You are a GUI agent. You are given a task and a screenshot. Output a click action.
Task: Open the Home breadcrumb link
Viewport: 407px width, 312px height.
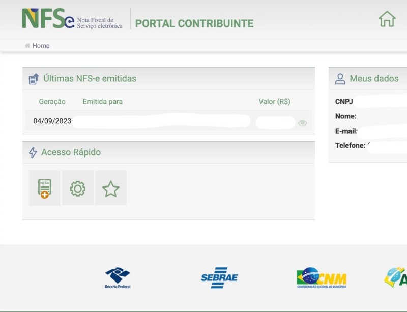pyautogui.click(x=41, y=46)
